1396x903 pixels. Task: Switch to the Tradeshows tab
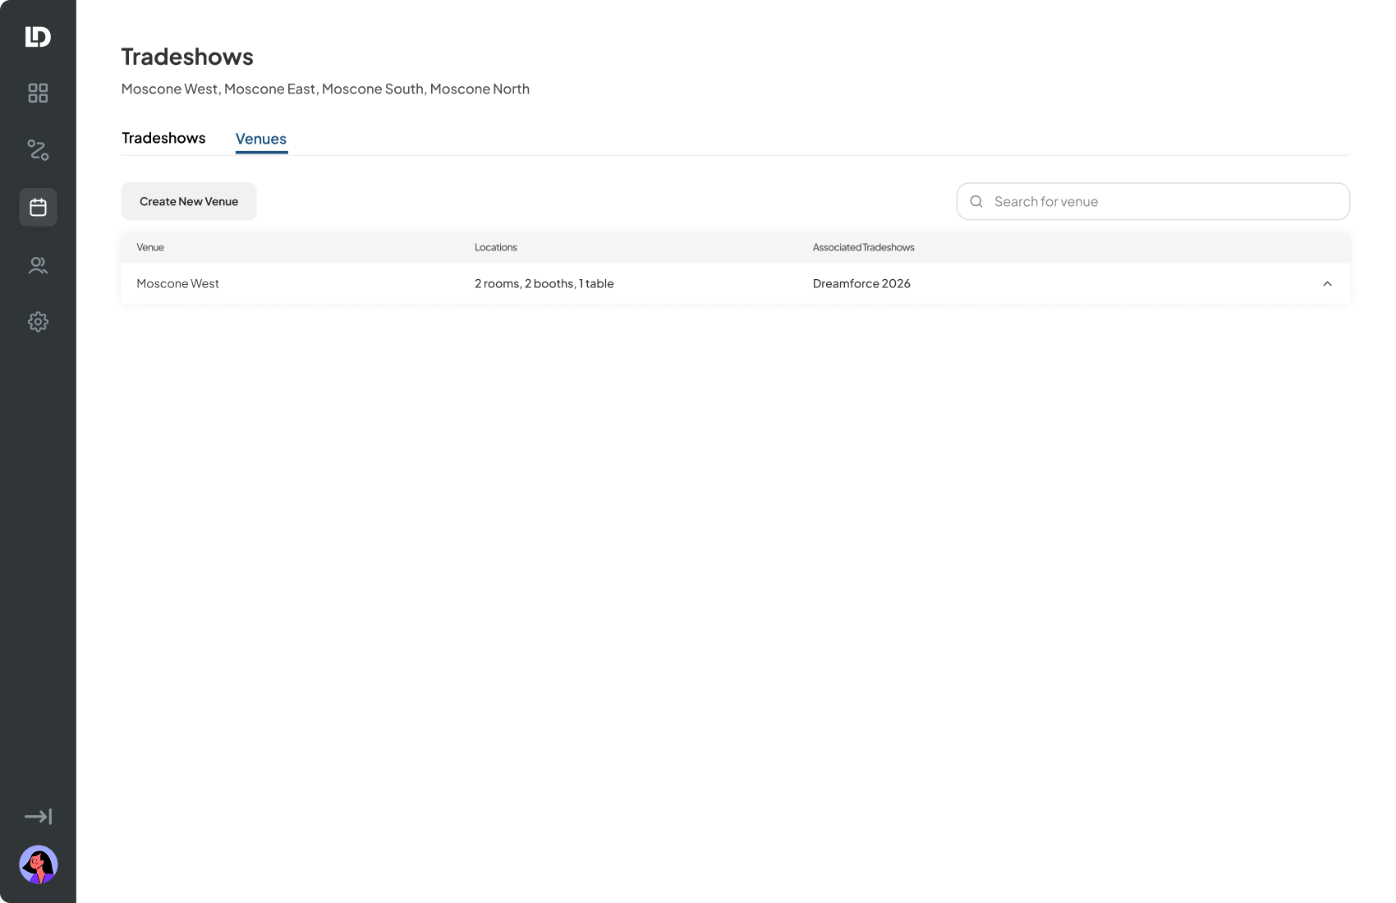(163, 138)
